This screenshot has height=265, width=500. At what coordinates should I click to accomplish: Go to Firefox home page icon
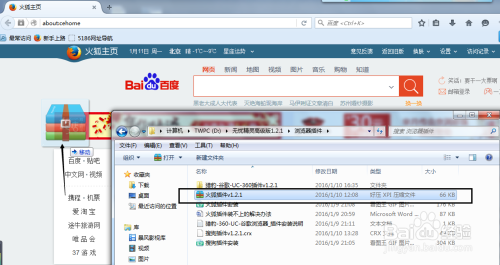coord(469,23)
